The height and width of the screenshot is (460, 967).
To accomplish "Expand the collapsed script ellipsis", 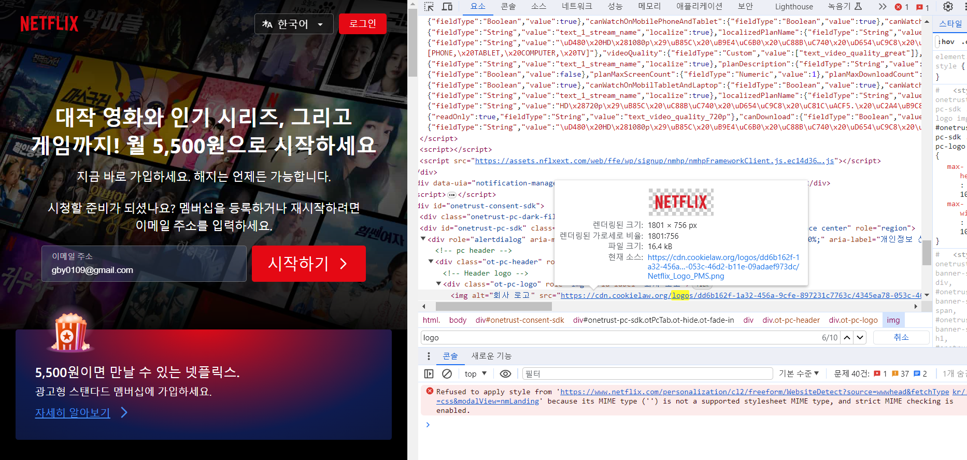I will click(451, 195).
